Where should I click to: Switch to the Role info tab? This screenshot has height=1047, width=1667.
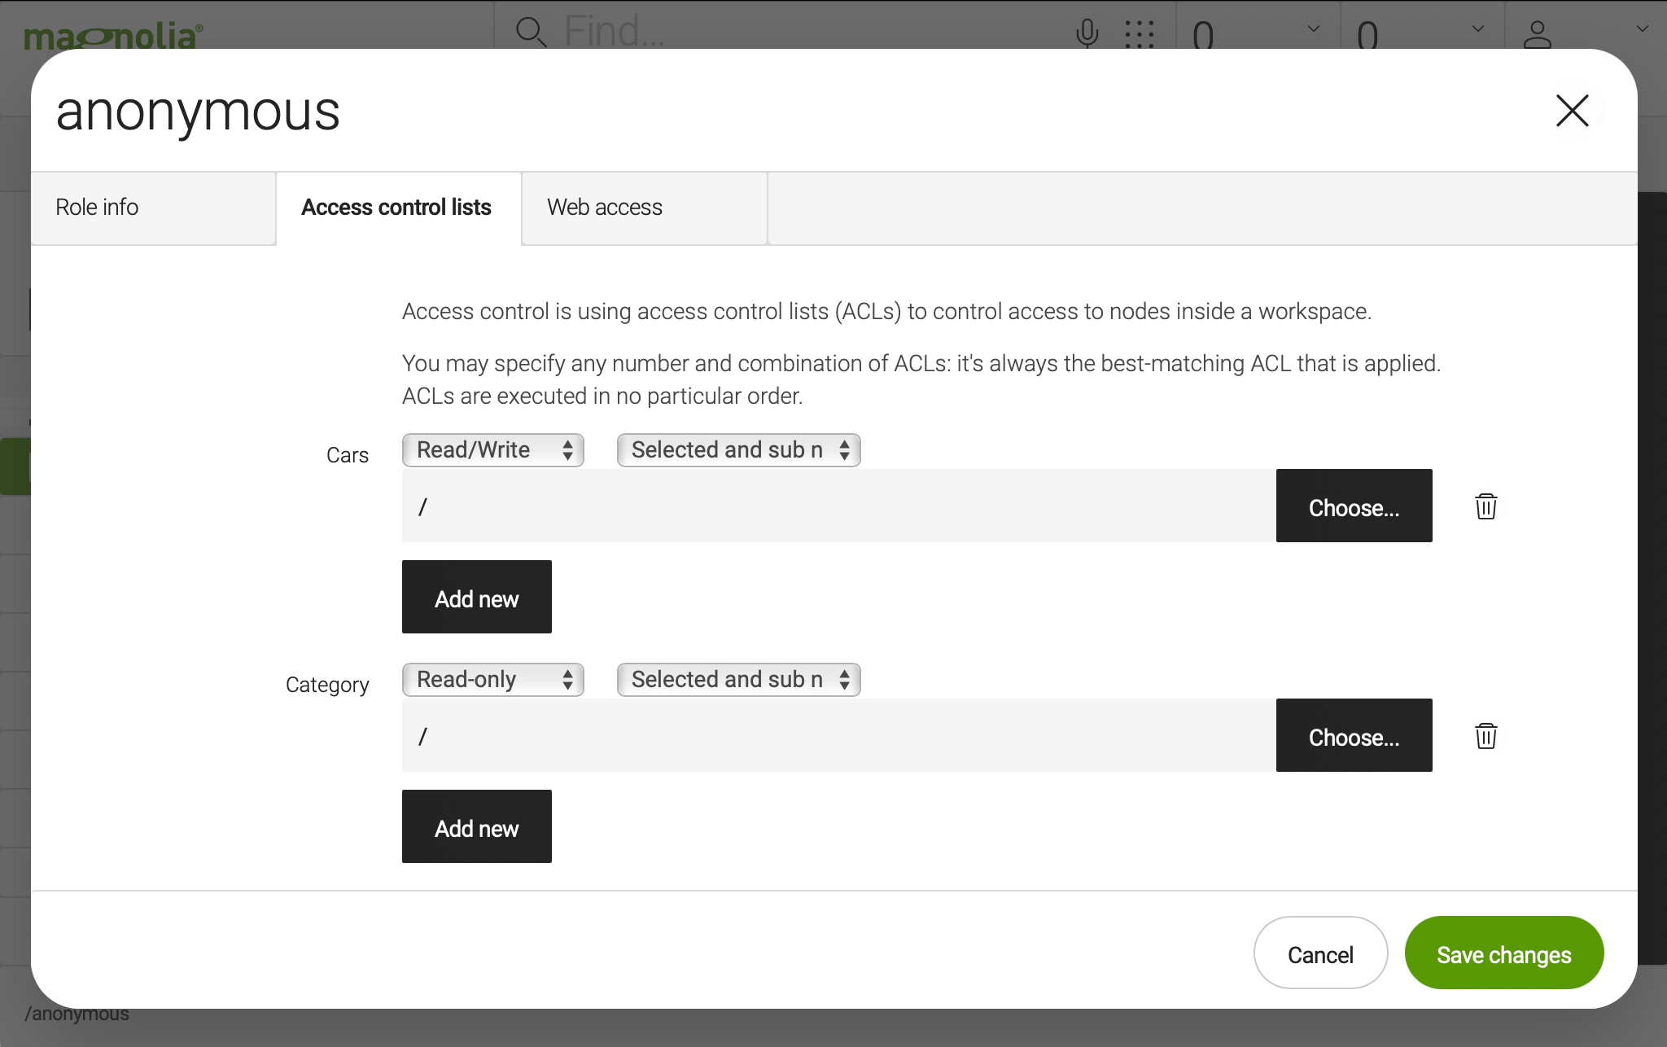153,208
